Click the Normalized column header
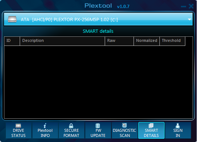The width and height of the screenshot is (197, 142). (x=147, y=41)
